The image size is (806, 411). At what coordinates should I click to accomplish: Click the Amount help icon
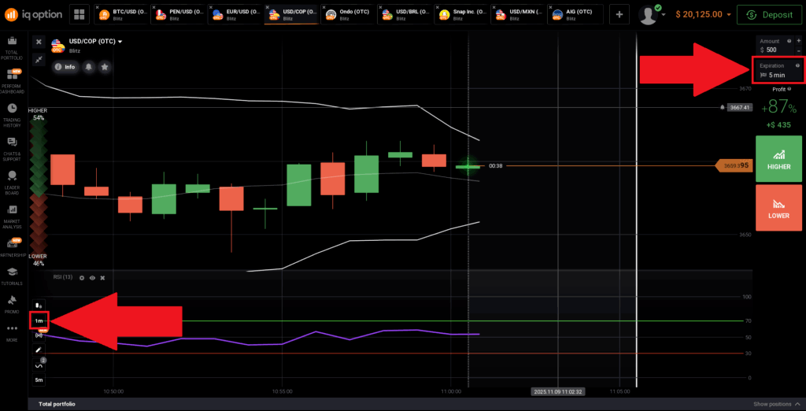point(789,41)
